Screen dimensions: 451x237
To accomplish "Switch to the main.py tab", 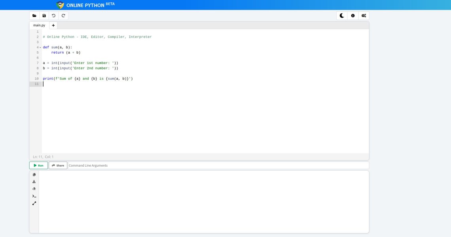I will [x=39, y=25].
